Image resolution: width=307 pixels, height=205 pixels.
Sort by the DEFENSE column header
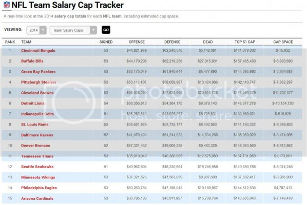tap(172, 42)
